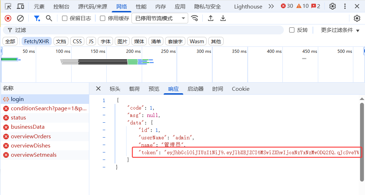Image resolution: width=365 pixels, height=195 pixels.
Task: Select the login request row
Action: click(45, 99)
